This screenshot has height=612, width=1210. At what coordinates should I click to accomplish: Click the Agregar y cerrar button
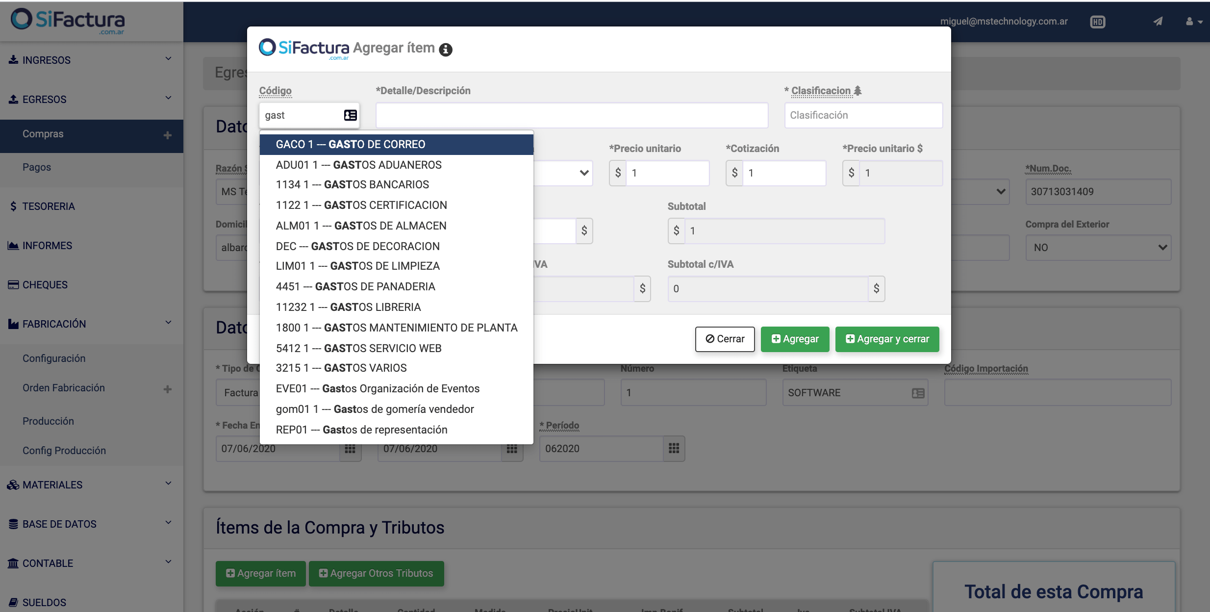(x=887, y=339)
